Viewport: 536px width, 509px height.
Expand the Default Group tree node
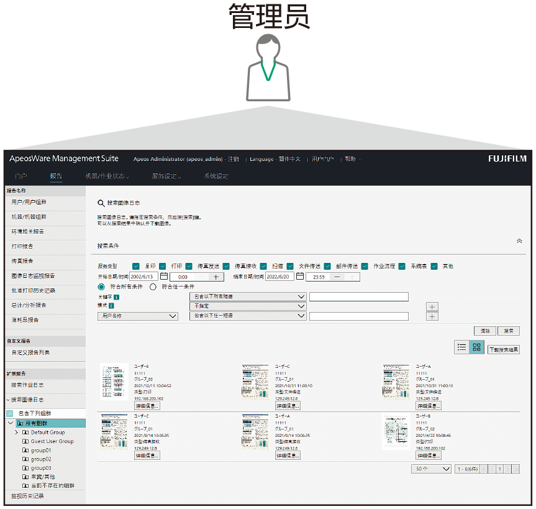17,433
